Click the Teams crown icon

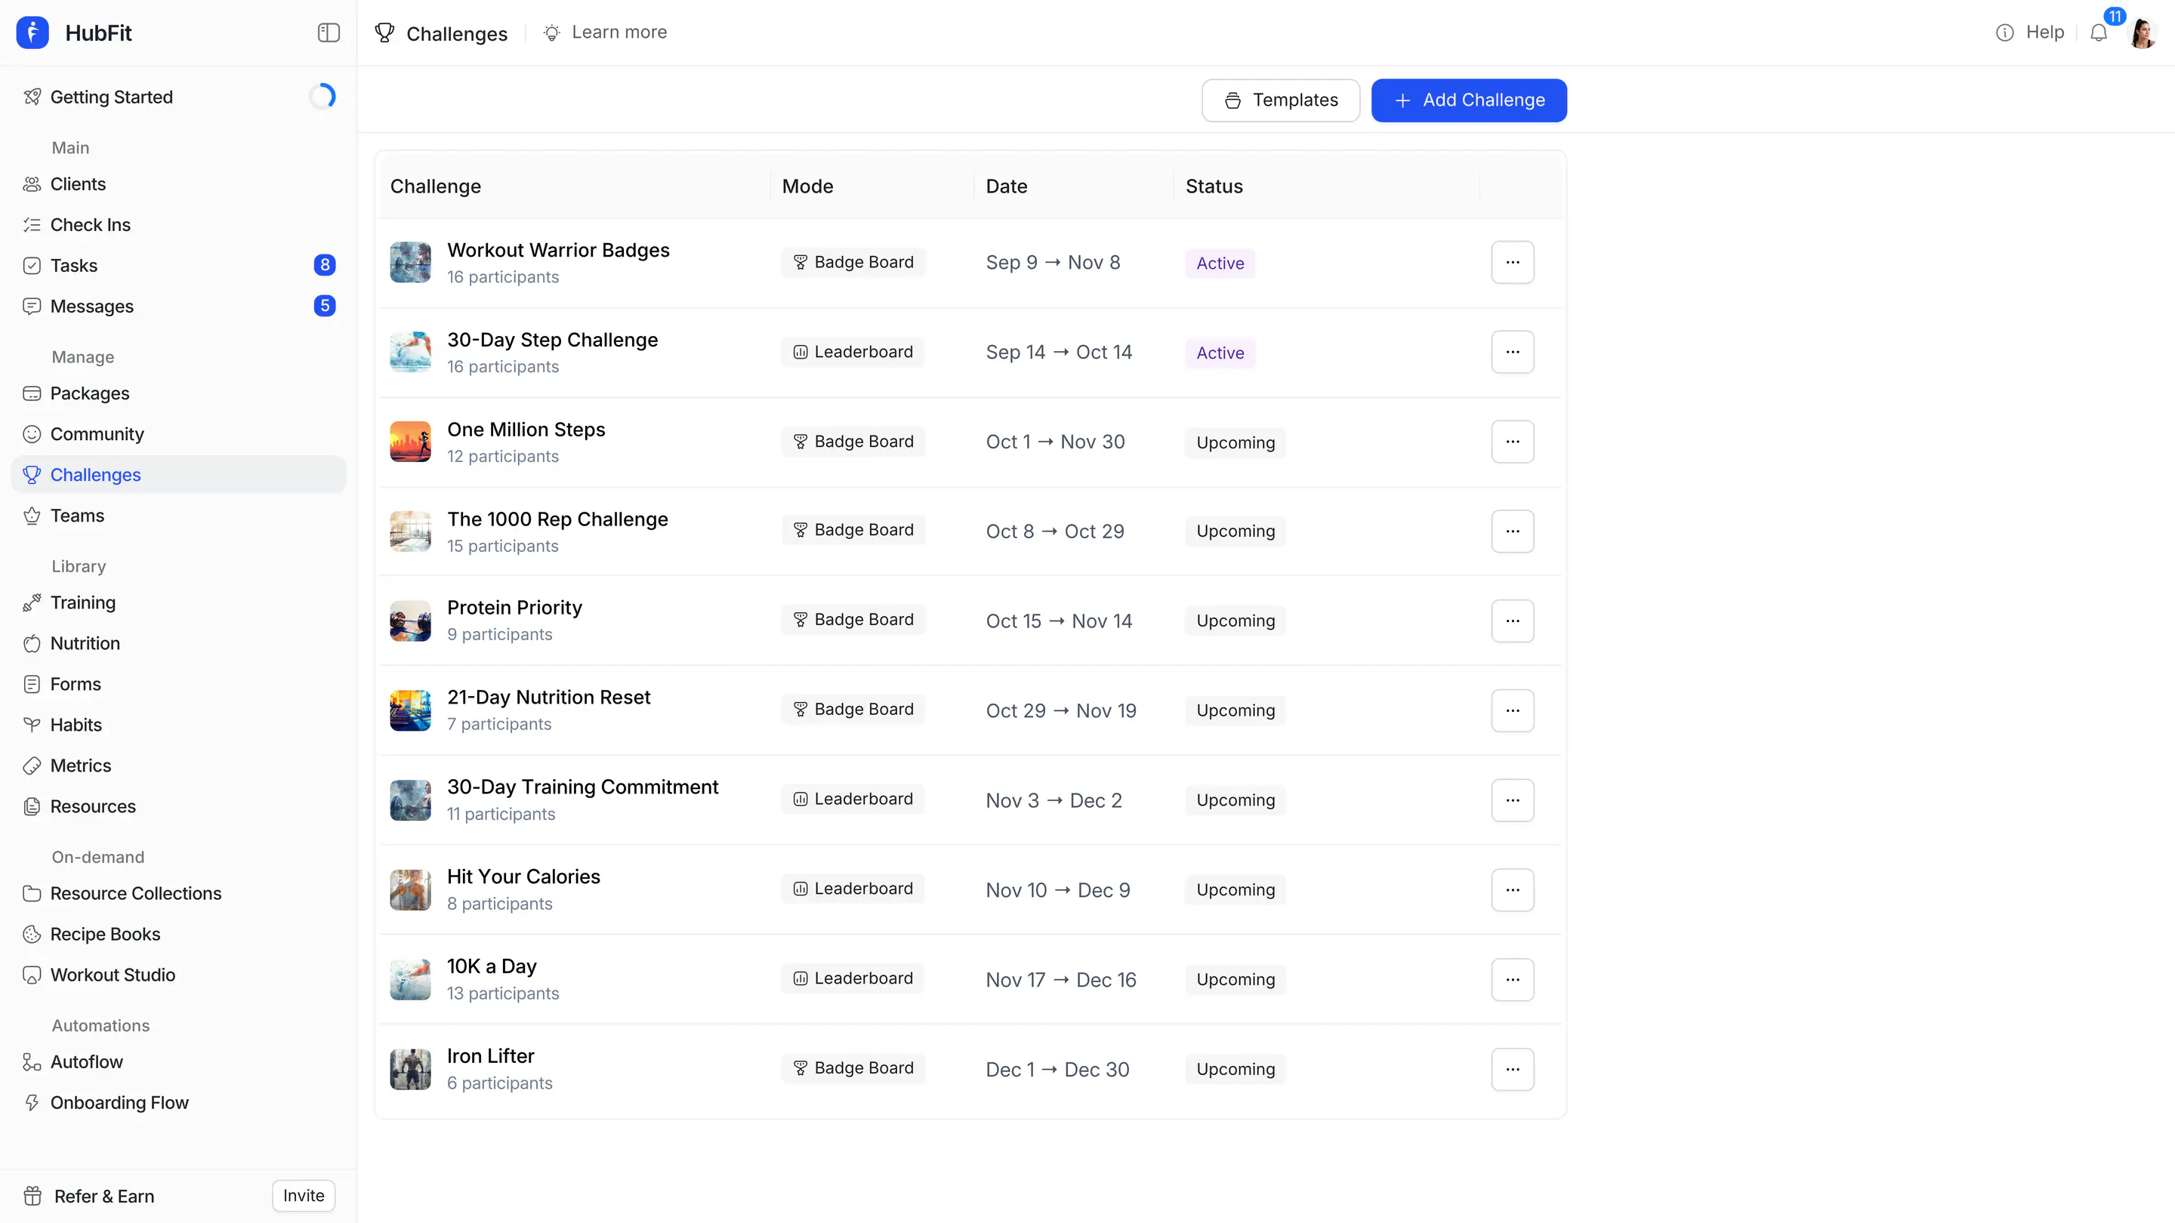[x=32, y=516]
